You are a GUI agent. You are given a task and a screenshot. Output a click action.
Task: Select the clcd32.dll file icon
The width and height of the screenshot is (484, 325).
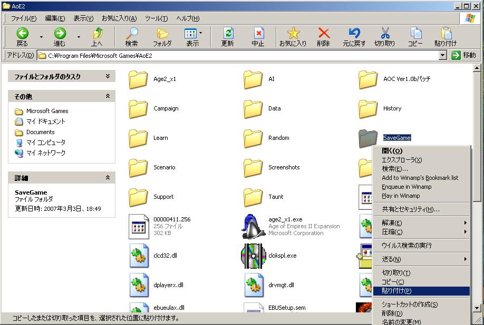pos(139,256)
